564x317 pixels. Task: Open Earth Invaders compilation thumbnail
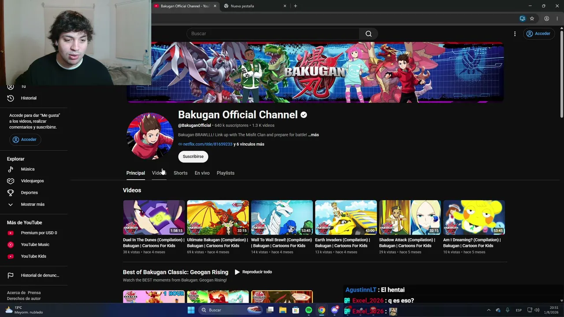(346, 217)
